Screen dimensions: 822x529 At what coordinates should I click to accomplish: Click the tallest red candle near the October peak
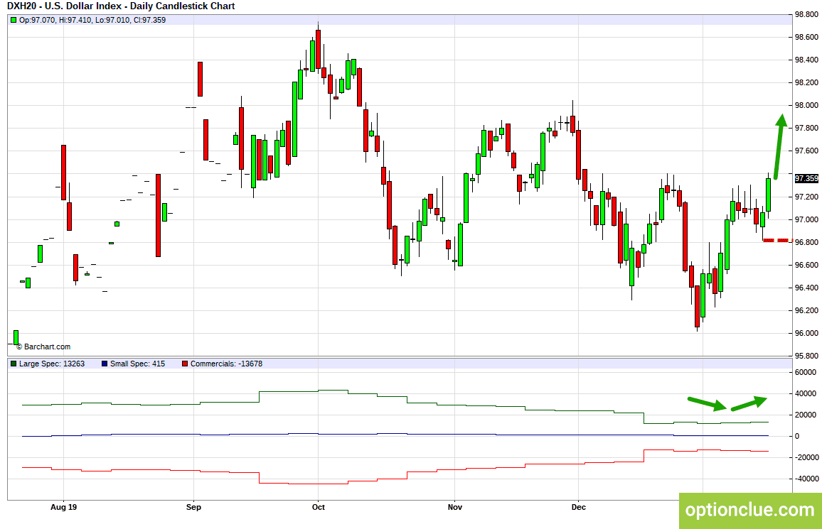(319, 49)
